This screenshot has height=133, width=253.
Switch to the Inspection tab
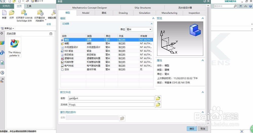tap(194, 13)
